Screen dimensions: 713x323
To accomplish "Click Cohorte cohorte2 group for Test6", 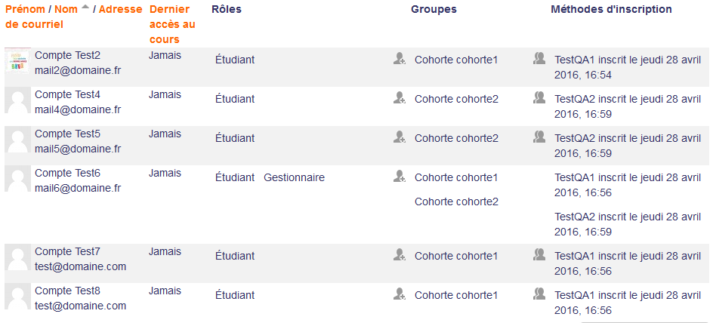I will [456, 201].
